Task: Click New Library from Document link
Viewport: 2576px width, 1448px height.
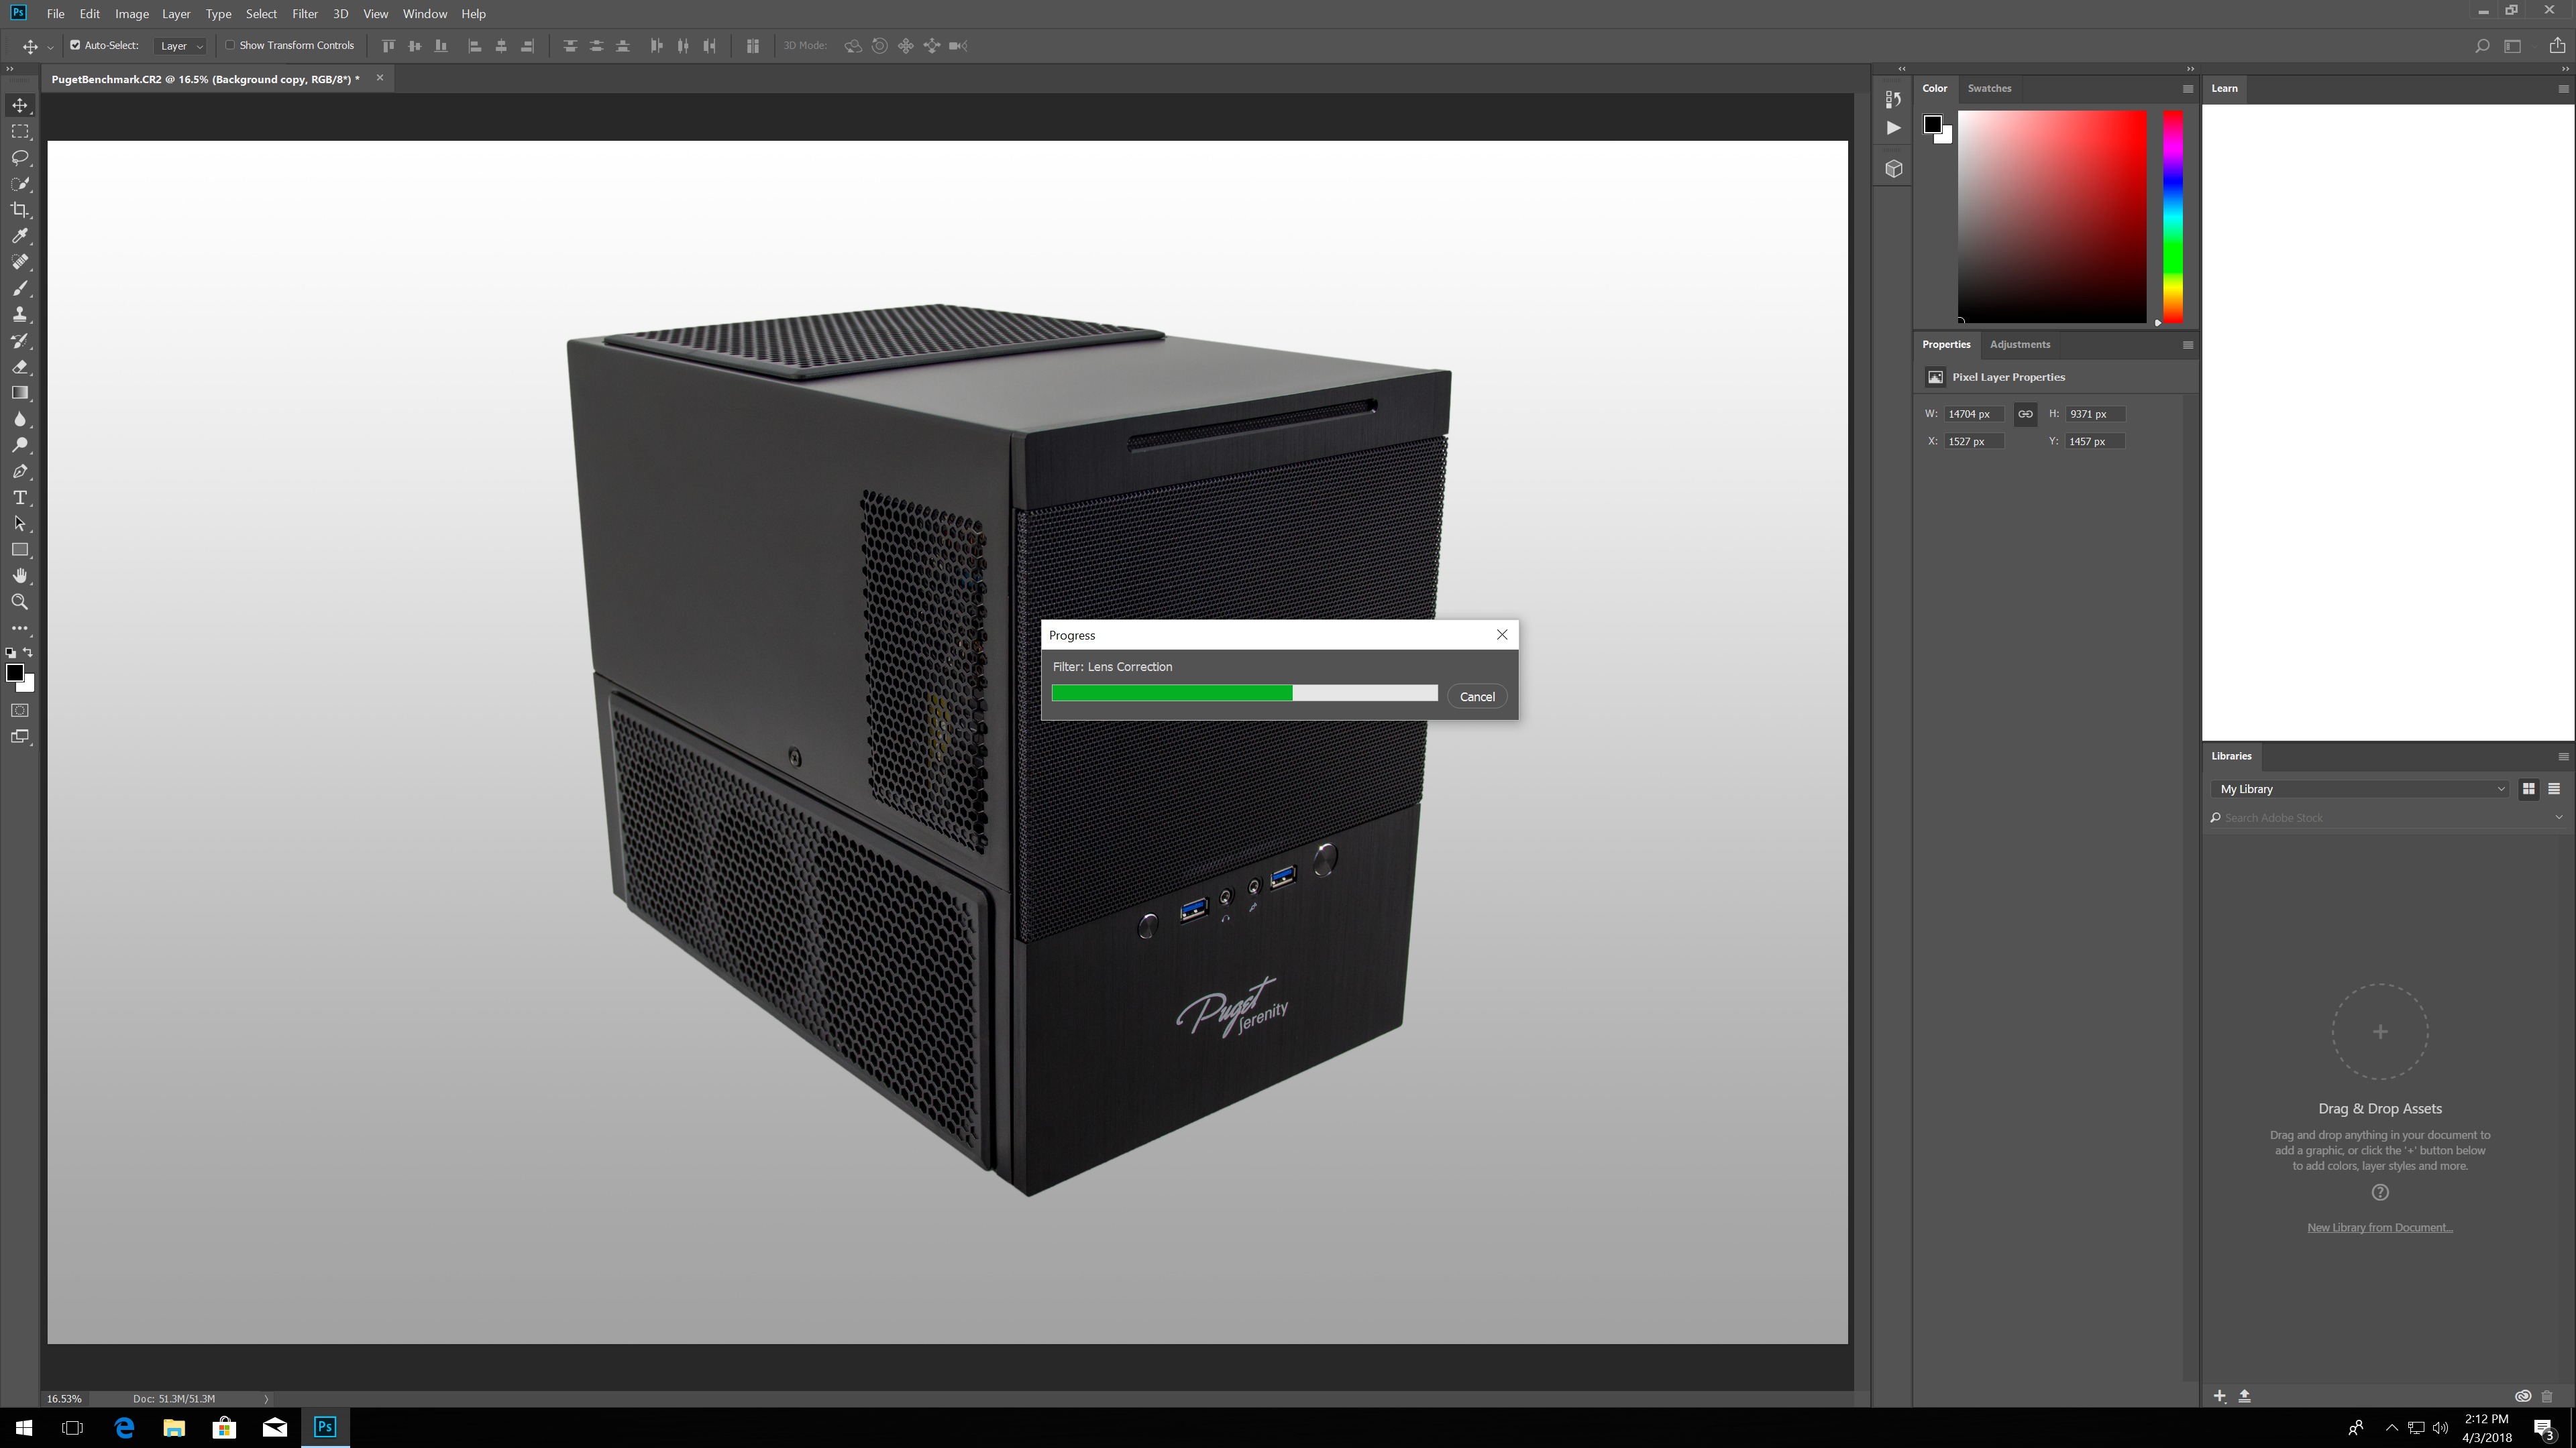Action: pyautogui.click(x=2379, y=1227)
